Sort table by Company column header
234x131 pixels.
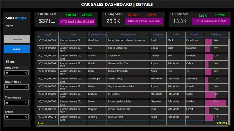point(158,35)
